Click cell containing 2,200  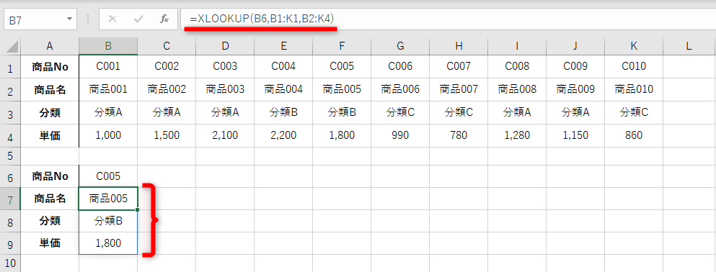(x=283, y=136)
